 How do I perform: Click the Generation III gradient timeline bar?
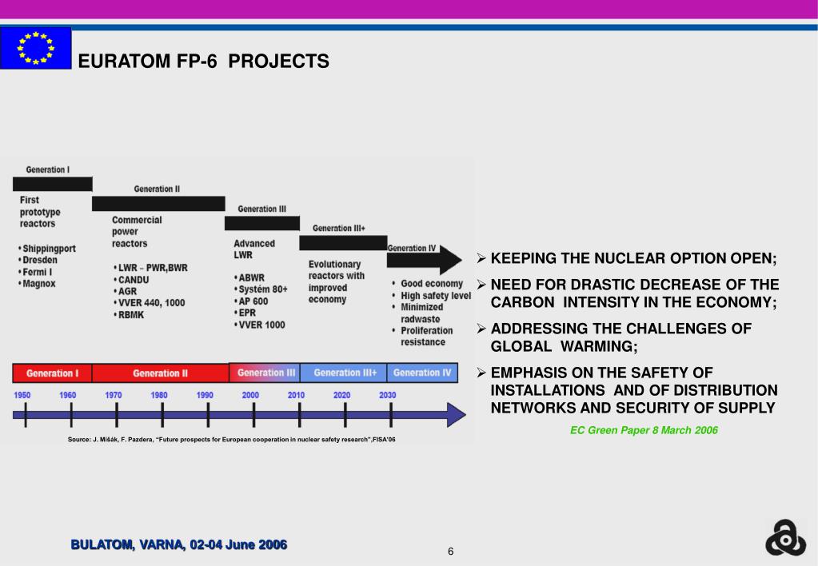pos(265,373)
